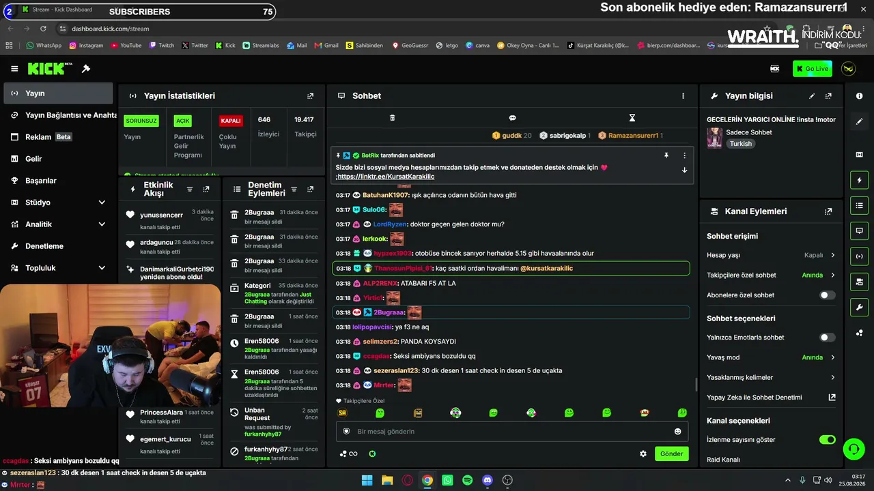Screen dimensions: 874x491
Task: Expand pinned message with down arrow
Action: pyautogui.click(x=684, y=170)
